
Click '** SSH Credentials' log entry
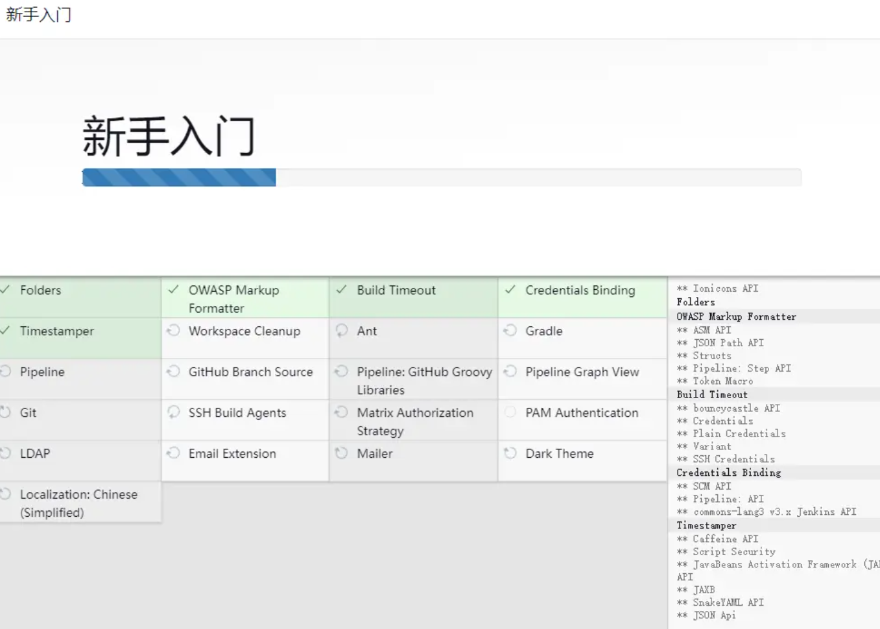tap(726, 459)
